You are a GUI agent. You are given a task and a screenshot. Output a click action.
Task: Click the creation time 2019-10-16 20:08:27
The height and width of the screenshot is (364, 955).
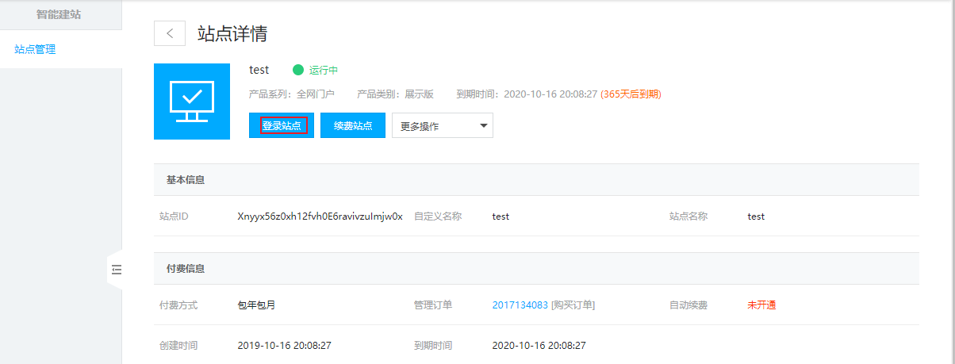[284, 346]
